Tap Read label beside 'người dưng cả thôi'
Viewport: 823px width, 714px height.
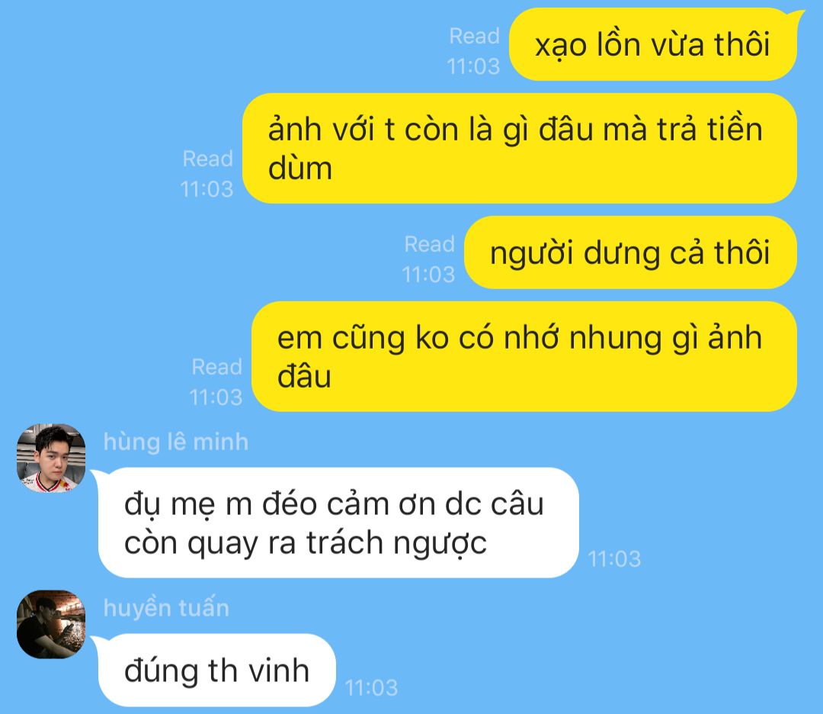coord(429,244)
